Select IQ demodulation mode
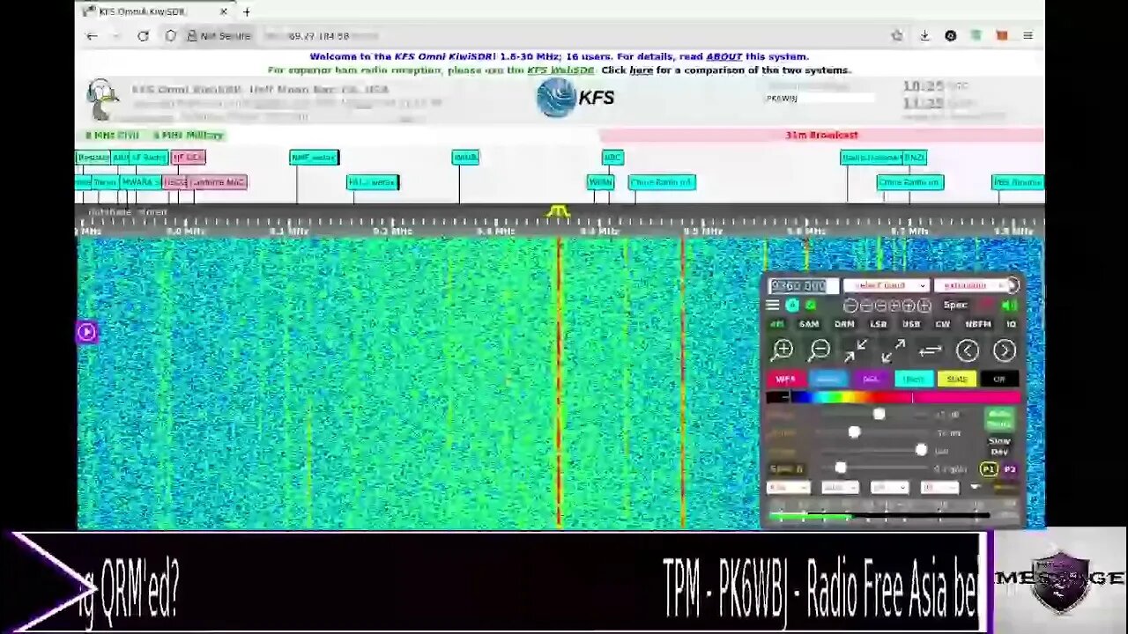 point(1011,324)
